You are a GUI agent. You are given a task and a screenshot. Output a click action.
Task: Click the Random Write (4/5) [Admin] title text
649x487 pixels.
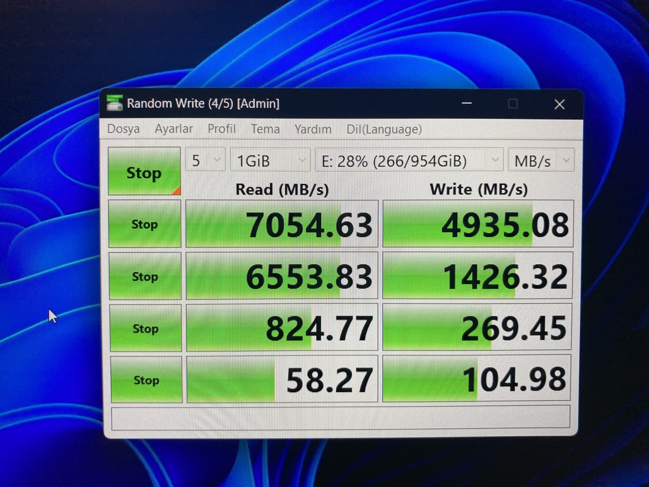coord(203,104)
